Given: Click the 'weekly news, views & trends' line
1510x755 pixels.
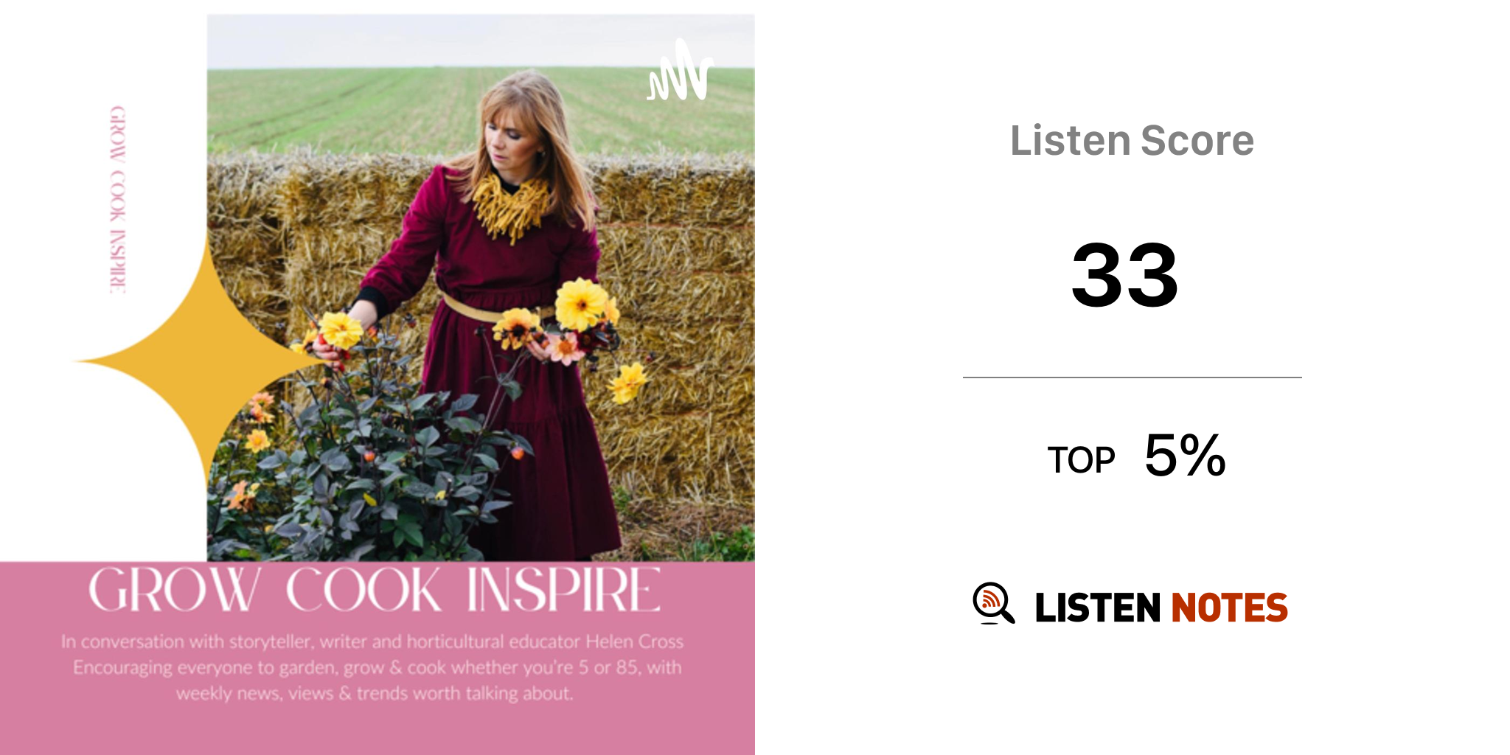Looking at the screenshot, I should point(375,693).
